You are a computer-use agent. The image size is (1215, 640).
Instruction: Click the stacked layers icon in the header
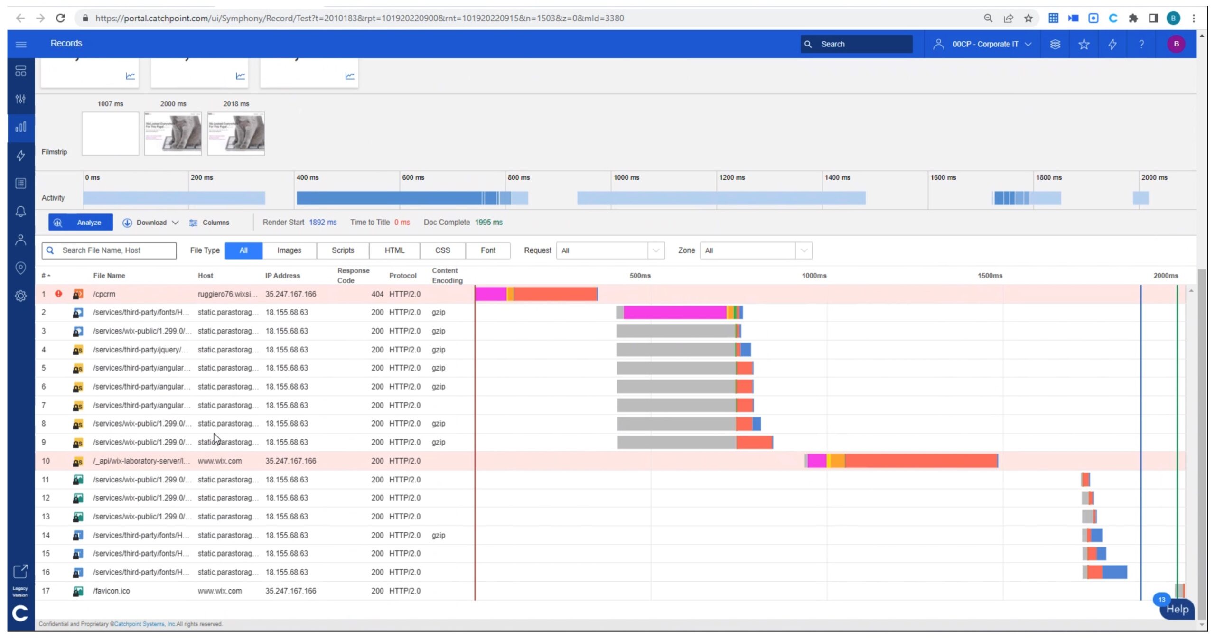[x=1055, y=44]
